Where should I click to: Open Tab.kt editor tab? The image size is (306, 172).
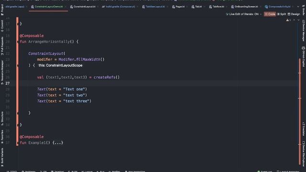[197, 7]
